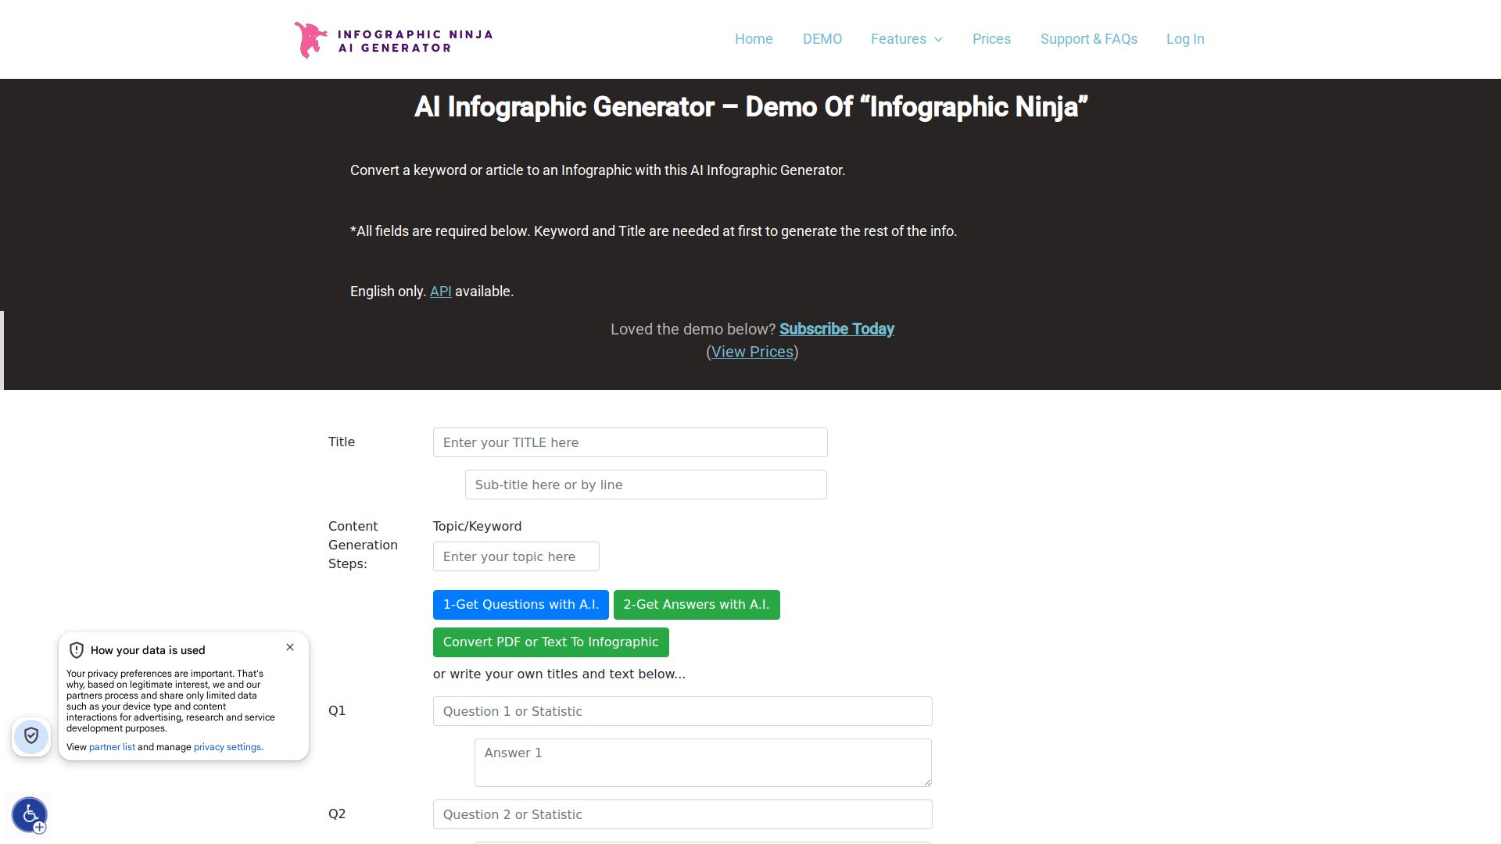Open the DEMO menu item
This screenshot has height=844, width=1501.
pyautogui.click(x=822, y=39)
